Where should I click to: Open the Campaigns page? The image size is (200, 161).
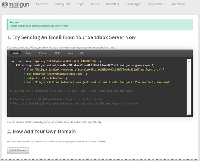[x=133, y=4]
